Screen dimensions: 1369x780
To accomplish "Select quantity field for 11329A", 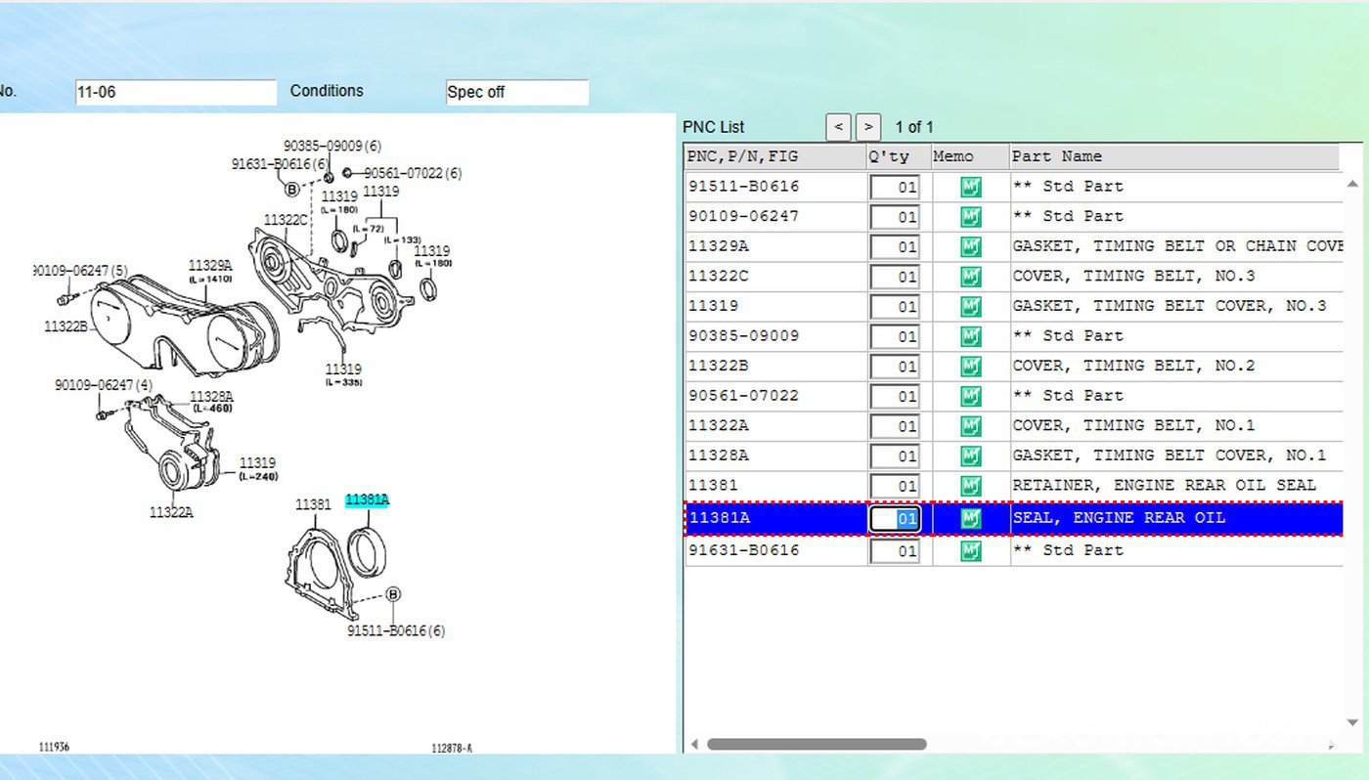I will click(x=895, y=246).
